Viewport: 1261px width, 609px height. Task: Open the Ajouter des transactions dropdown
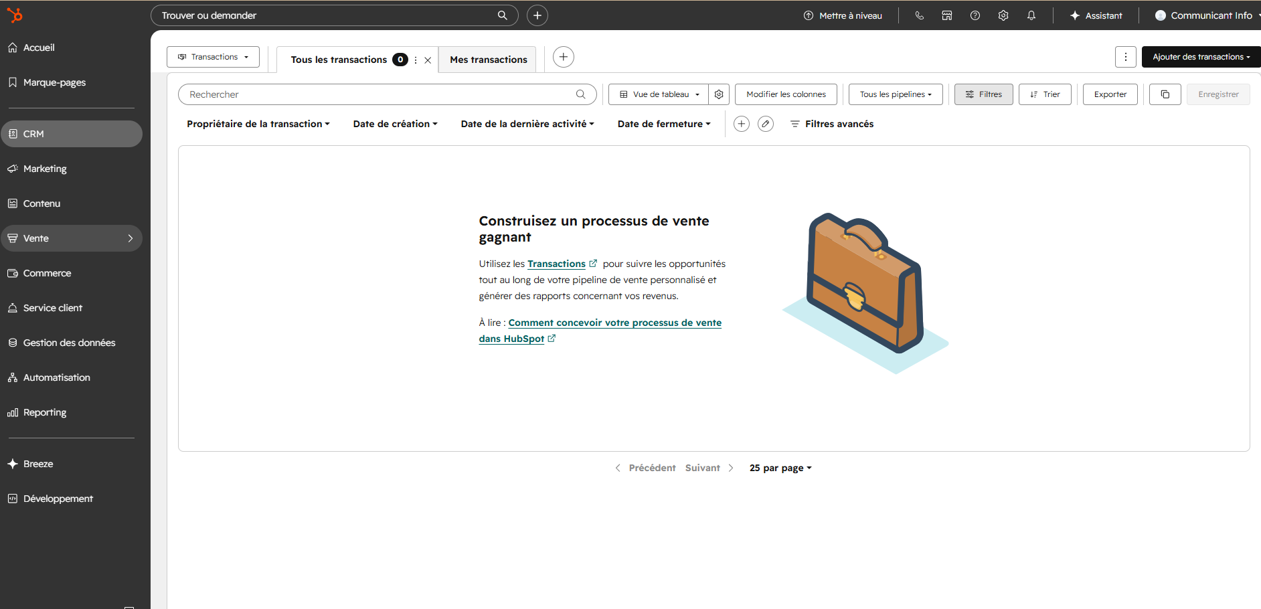tap(1201, 57)
